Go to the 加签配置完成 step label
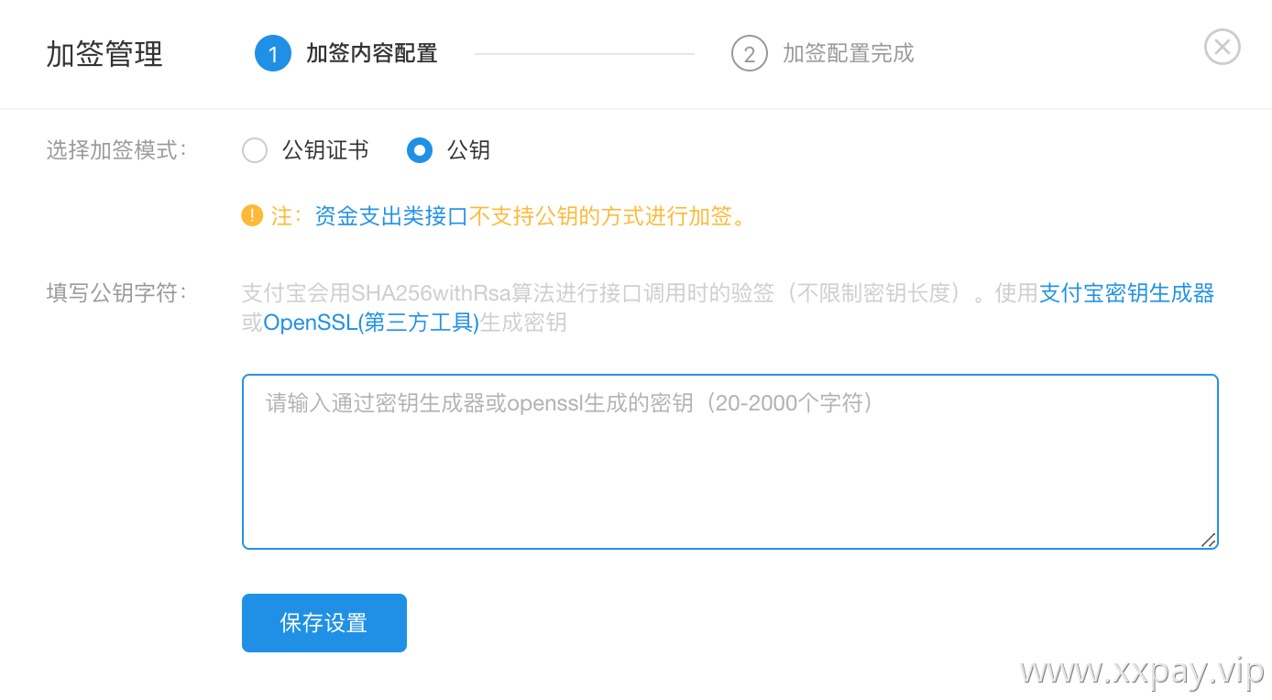 (849, 54)
